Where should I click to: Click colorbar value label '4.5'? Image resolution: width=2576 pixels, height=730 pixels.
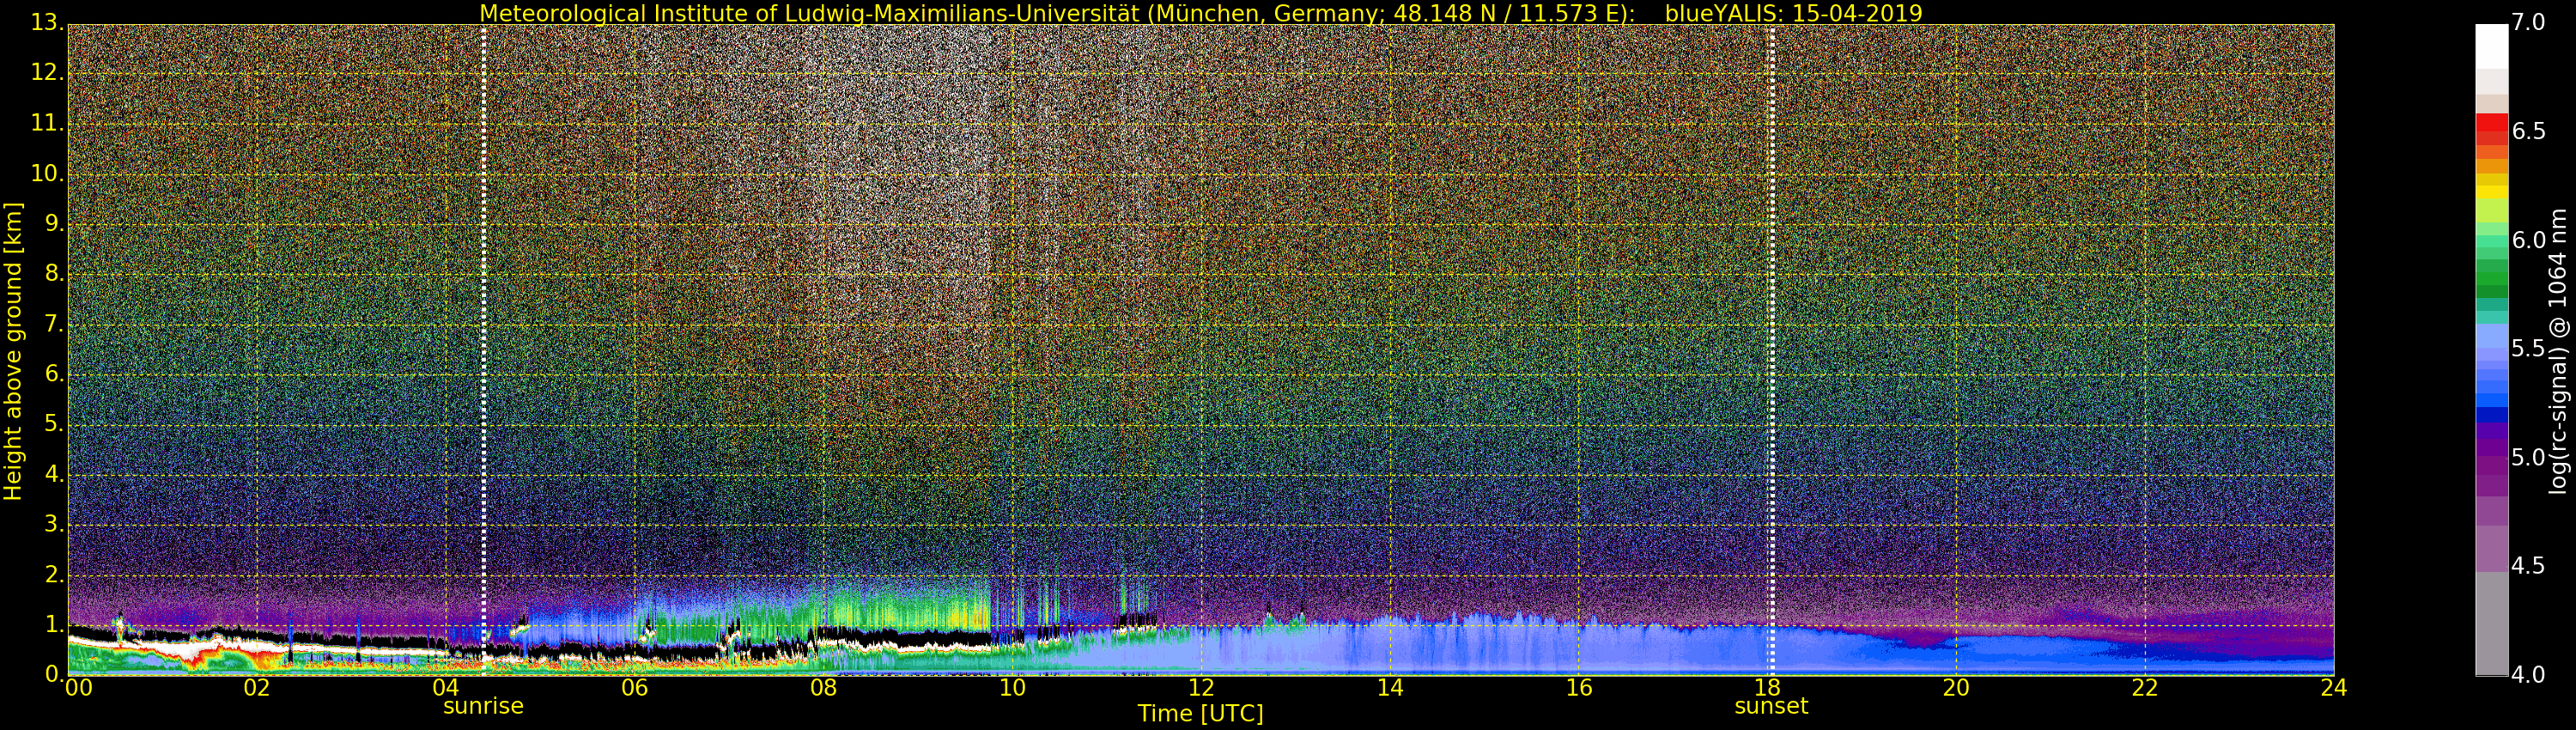[x=2529, y=566]
